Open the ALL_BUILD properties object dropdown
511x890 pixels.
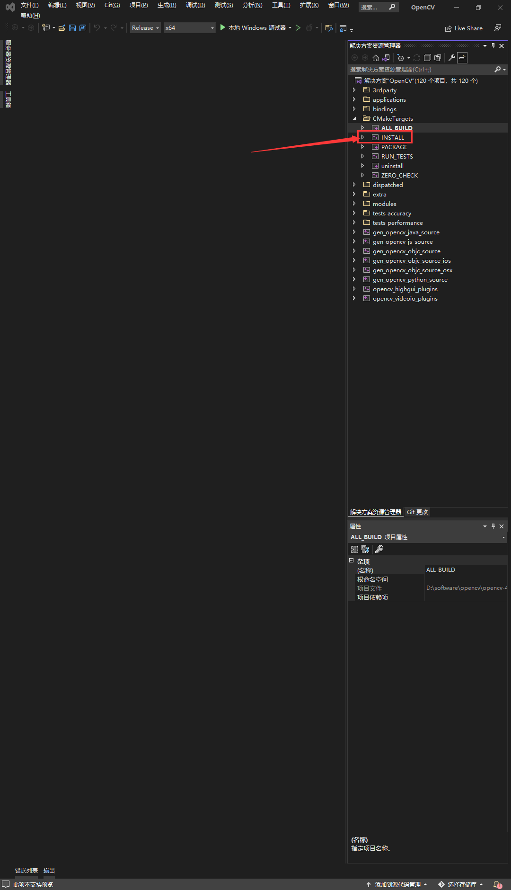click(503, 537)
